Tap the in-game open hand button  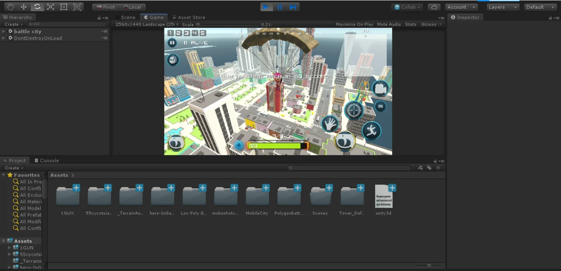pos(330,124)
